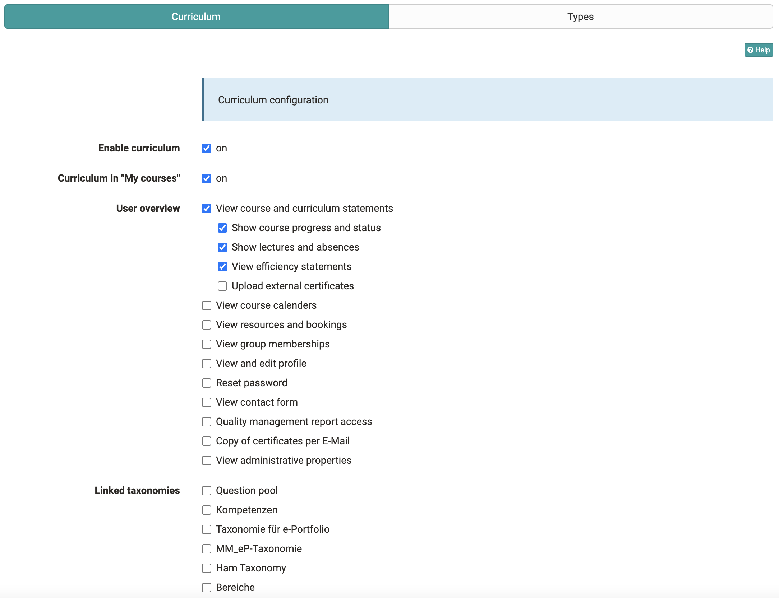Enable View and edit profile
The width and height of the screenshot is (779, 598).
pyautogui.click(x=207, y=364)
